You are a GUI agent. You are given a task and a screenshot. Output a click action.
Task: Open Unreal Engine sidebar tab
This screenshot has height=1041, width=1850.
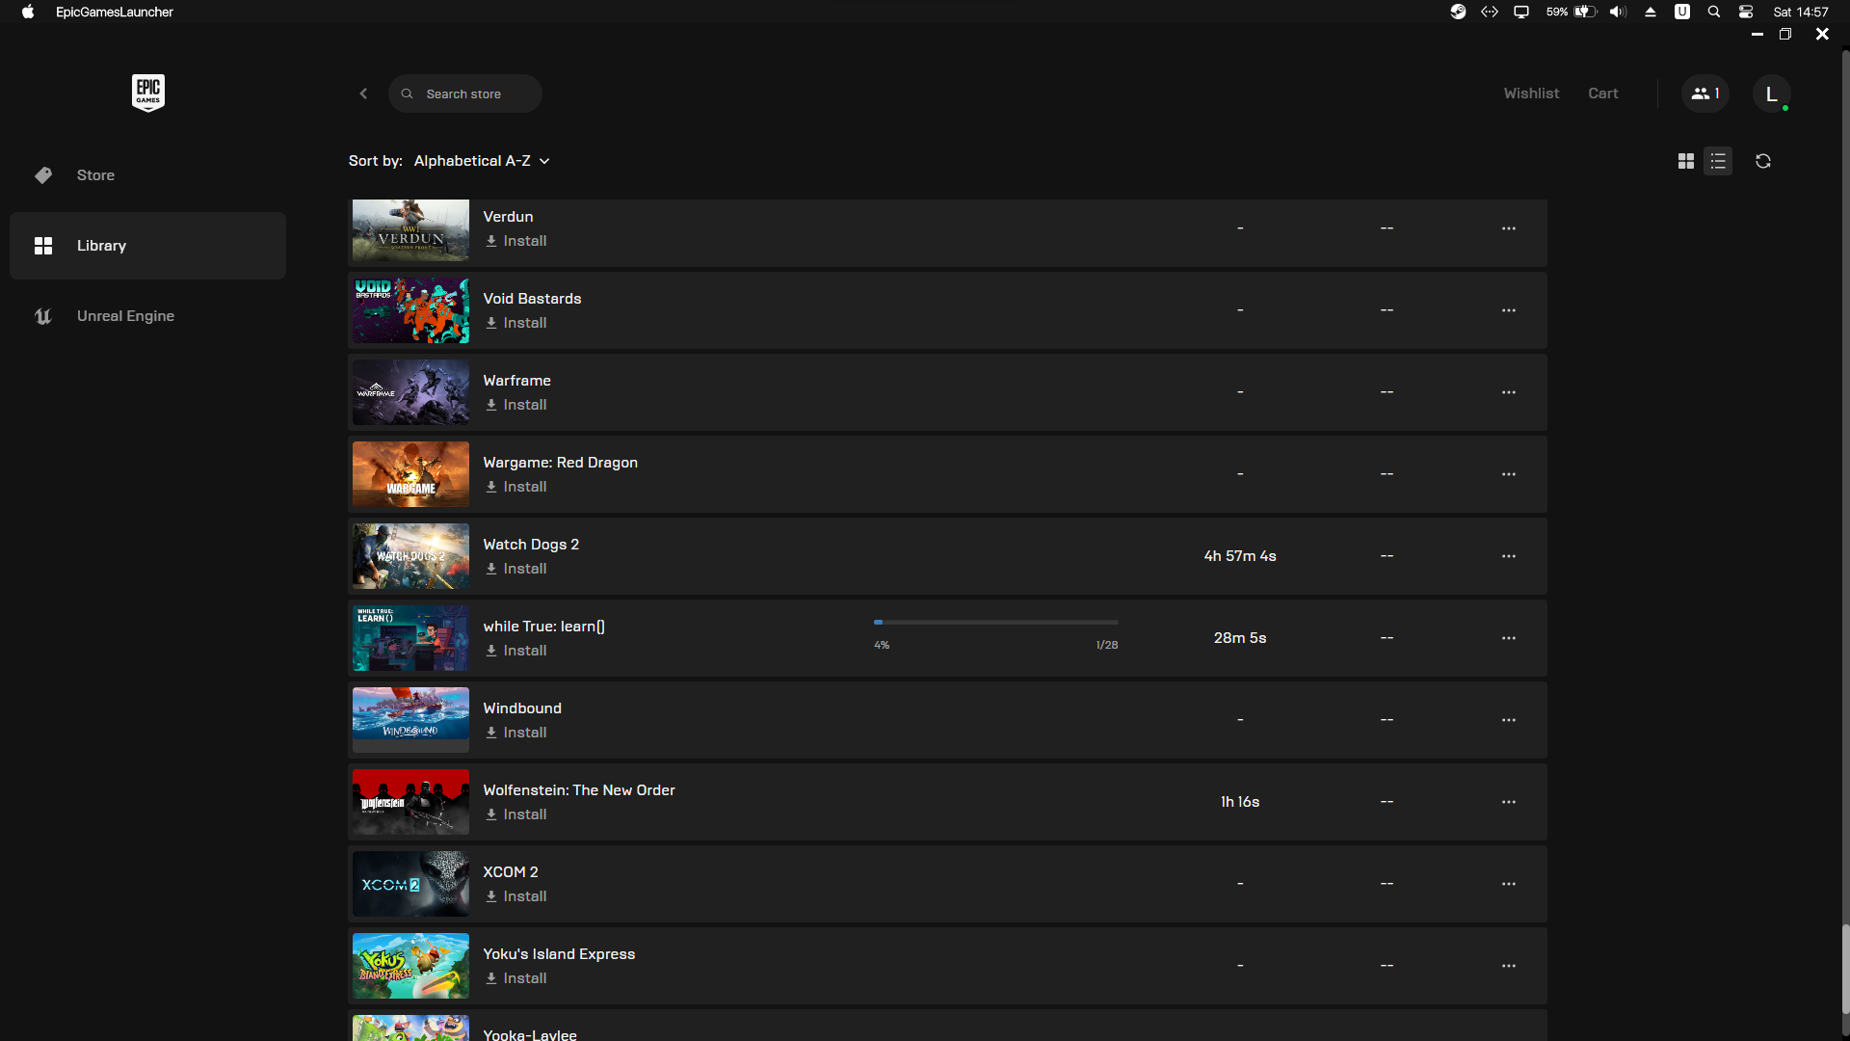[125, 316]
